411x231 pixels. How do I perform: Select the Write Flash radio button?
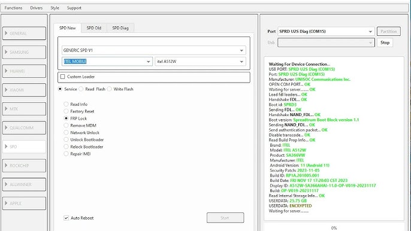110,89
